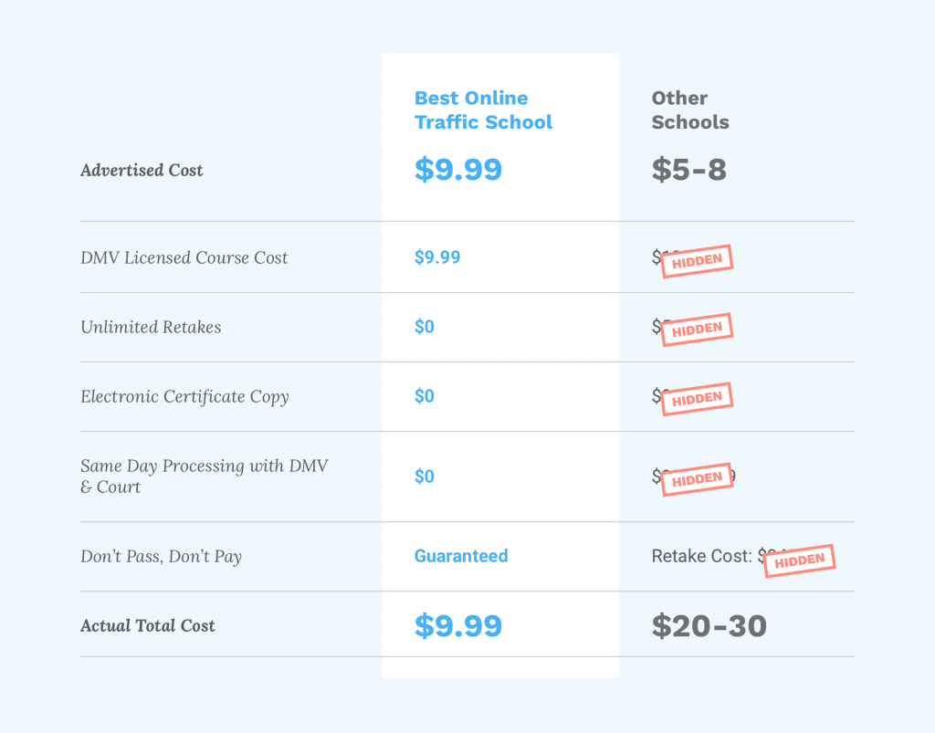Click the $0 value for Unlimited Retakes
Screen dimensions: 935x733
coord(425,327)
